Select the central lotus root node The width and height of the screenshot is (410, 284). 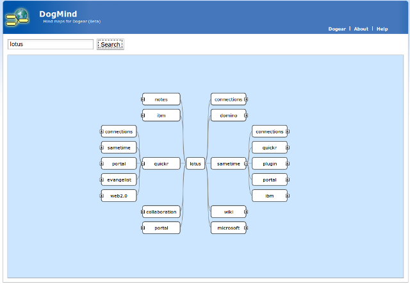coord(195,163)
